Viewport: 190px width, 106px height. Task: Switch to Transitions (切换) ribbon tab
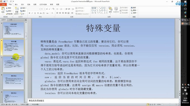click(x=29, y=5)
